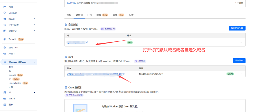This screenshot has width=263, height=112.
Task: Click the R2 storage icon
Action: 5,93
